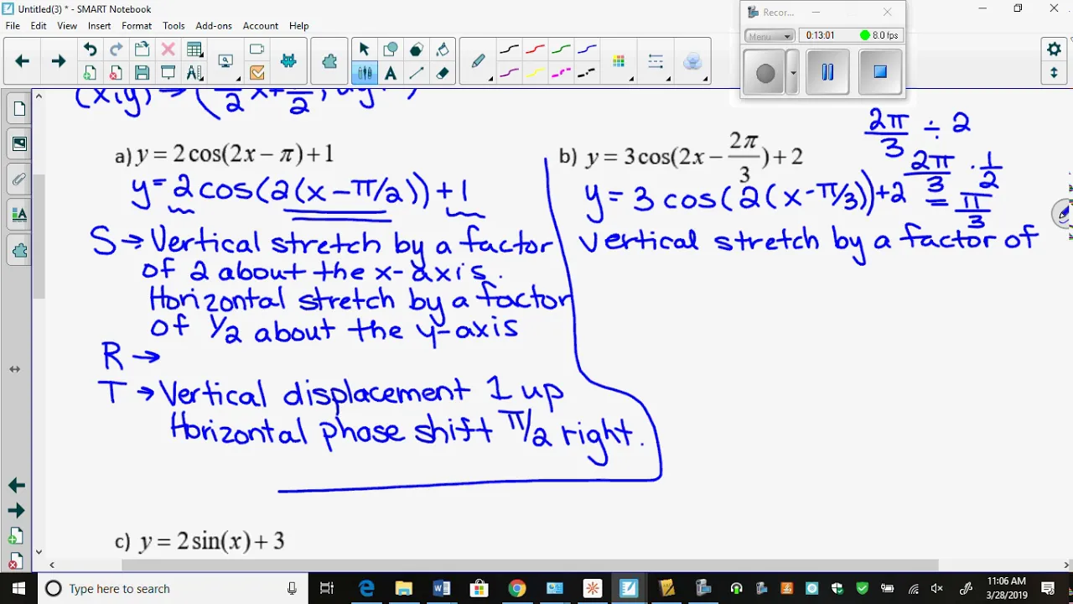Open the line style dropdown
1073x604 pixels.
coord(657,62)
